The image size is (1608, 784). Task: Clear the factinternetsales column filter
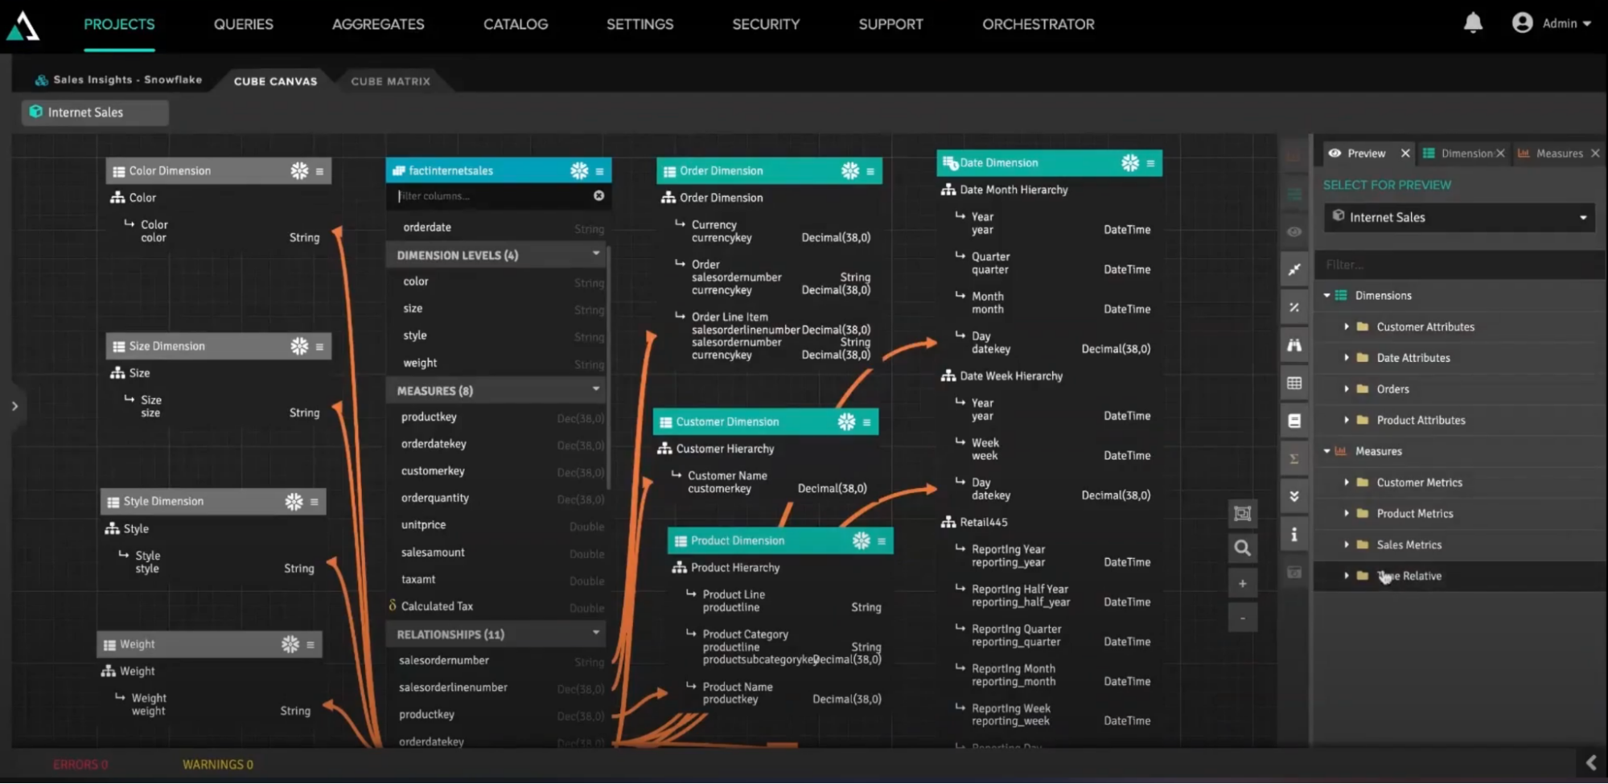click(598, 196)
